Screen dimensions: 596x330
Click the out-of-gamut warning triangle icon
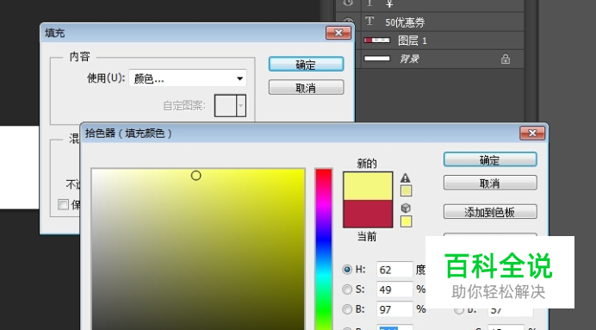(406, 177)
